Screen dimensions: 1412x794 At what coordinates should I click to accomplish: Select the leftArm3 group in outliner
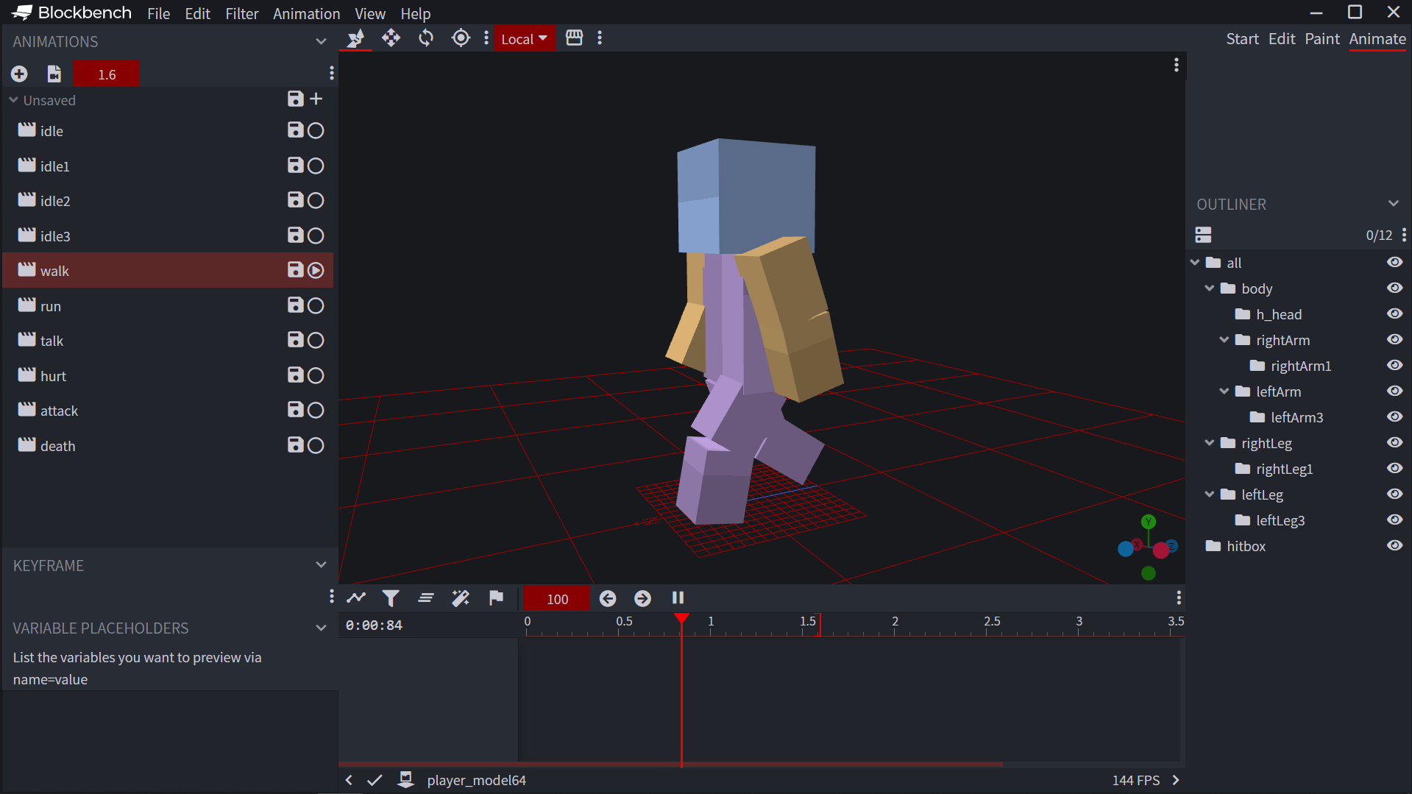coord(1299,417)
